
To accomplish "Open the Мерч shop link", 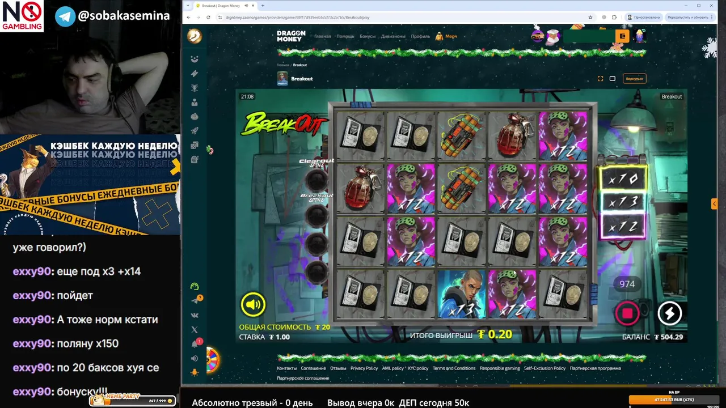I will point(446,36).
